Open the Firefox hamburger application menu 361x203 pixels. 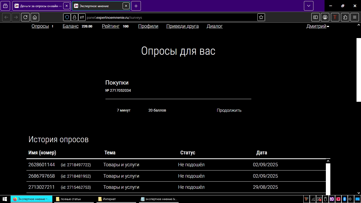point(355,17)
